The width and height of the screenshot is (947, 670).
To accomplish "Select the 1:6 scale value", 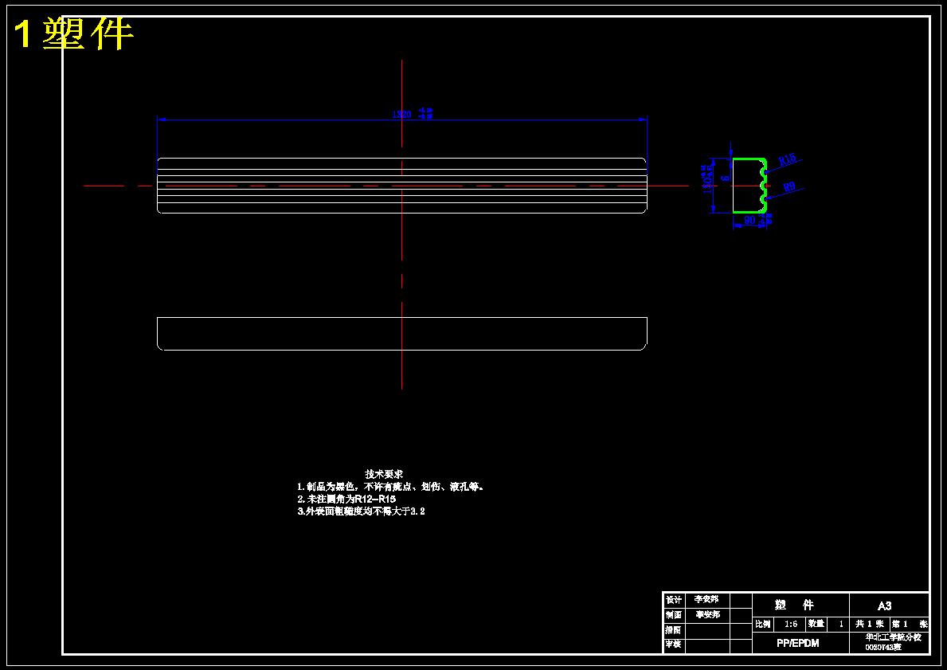I will [x=791, y=624].
